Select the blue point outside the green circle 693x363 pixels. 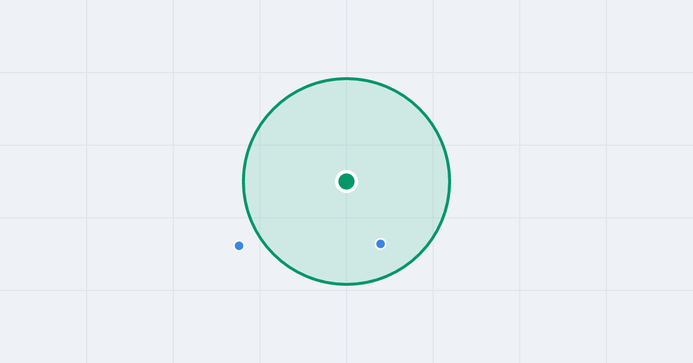(239, 246)
